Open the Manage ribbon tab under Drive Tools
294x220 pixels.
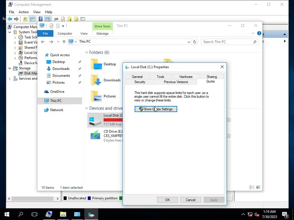102,34
